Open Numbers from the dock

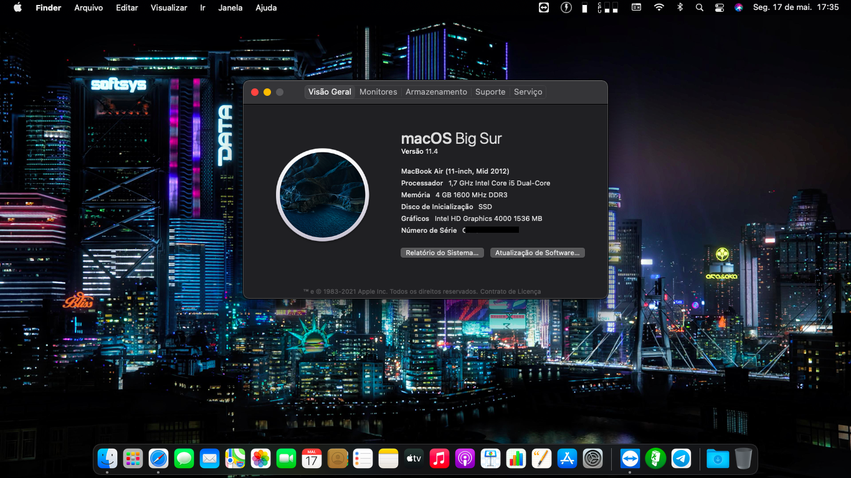516,459
